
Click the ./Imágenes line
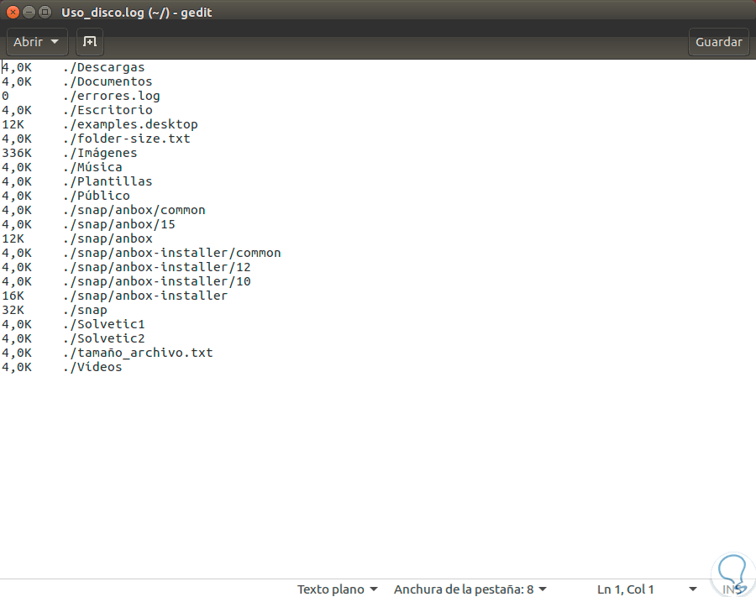[70, 153]
